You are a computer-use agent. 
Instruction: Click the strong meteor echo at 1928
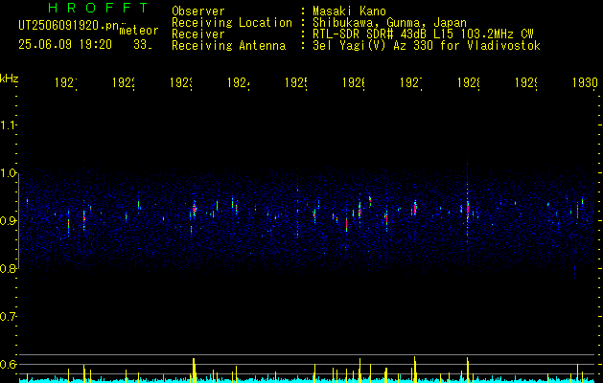click(468, 210)
